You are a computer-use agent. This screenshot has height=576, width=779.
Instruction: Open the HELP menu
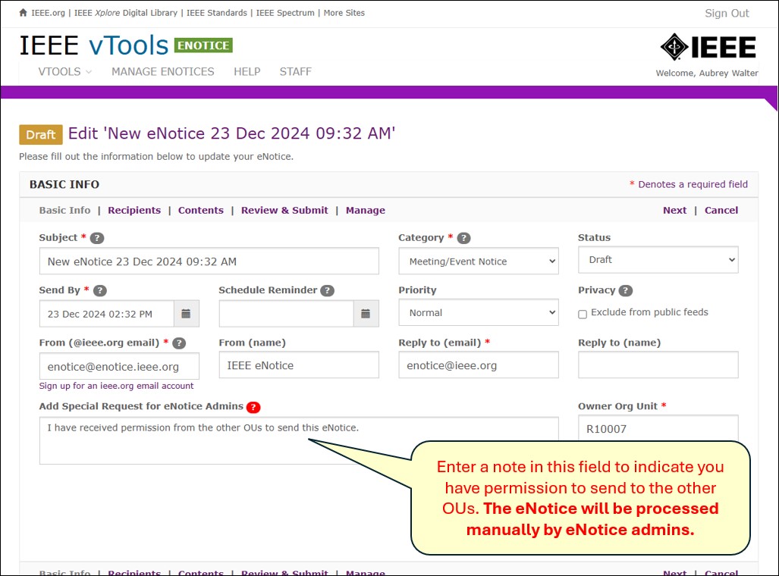point(247,71)
